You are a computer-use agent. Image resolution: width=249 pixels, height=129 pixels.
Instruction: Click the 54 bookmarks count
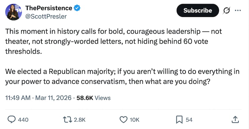(x=189, y=120)
